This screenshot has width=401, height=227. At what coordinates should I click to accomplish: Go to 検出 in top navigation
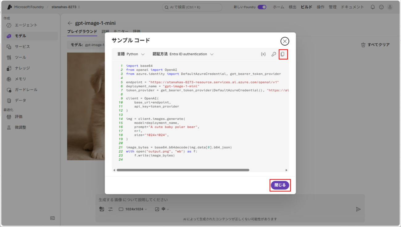point(292,7)
